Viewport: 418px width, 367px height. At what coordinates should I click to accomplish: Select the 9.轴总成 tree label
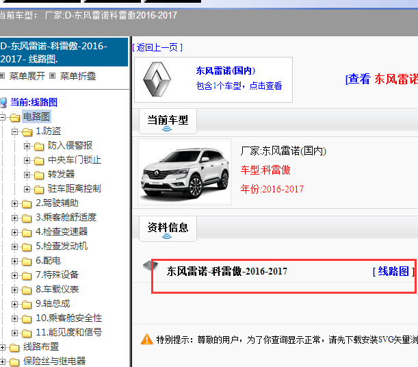pyautogui.click(x=53, y=304)
